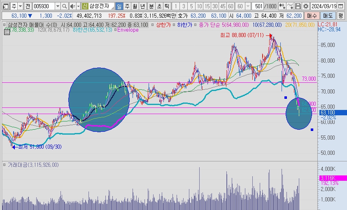Click the 최저 51,800 (09/30) label
The width and height of the screenshot is (347, 210).
click(x=40, y=147)
